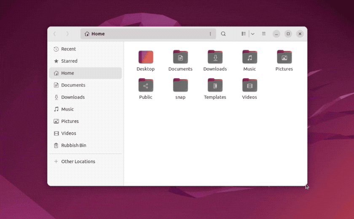Open Downloads in the sidebar

coord(85,97)
